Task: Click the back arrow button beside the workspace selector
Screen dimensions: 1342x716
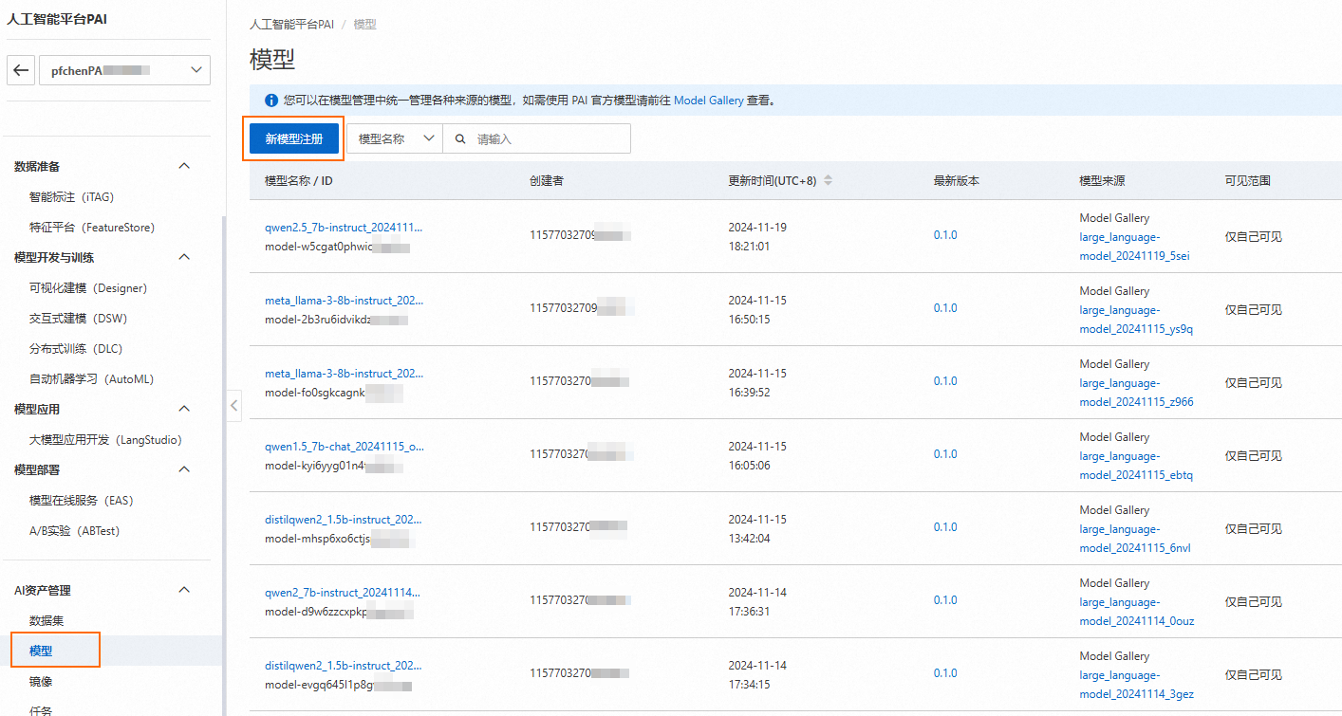Action: (x=21, y=70)
